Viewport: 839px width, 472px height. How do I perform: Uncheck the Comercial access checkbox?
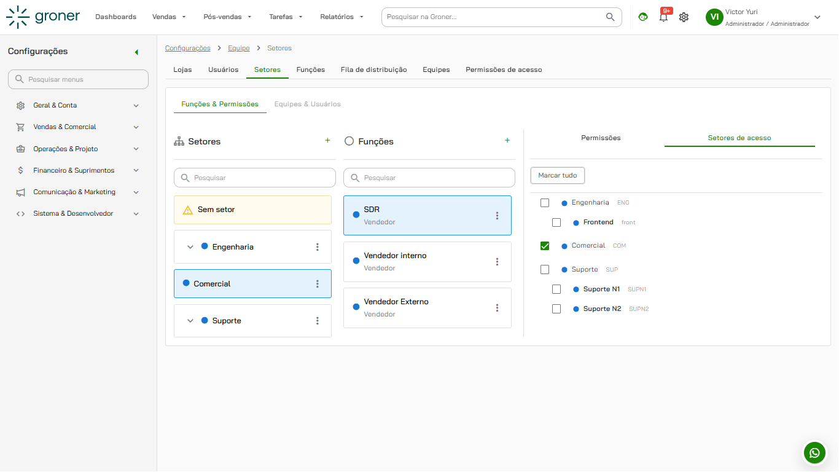pyautogui.click(x=545, y=246)
